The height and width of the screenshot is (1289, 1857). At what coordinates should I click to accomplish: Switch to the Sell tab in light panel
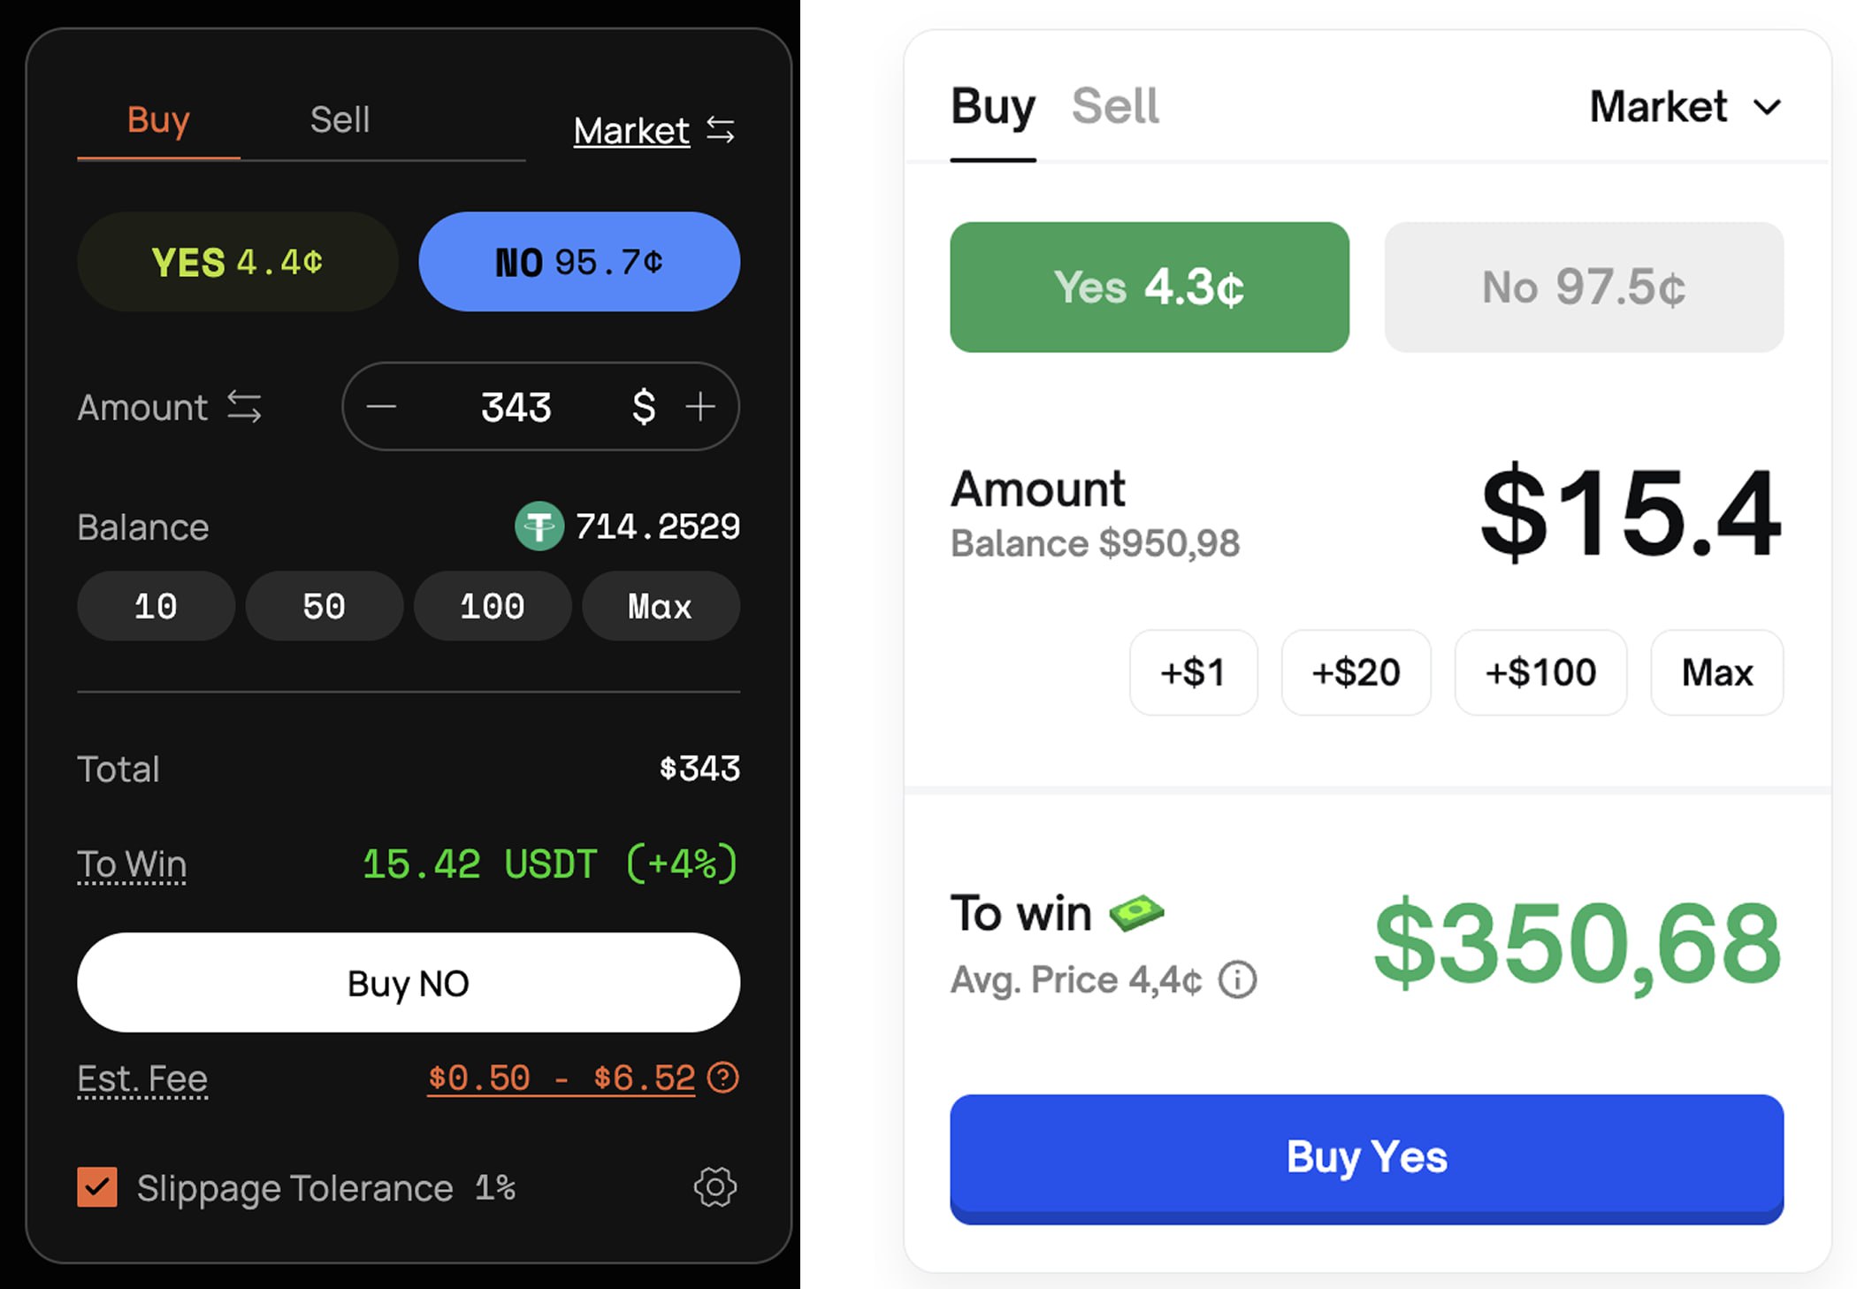pyautogui.click(x=1114, y=106)
